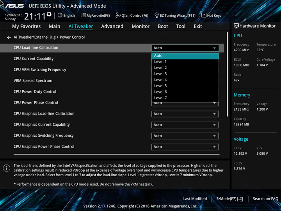This screenshot has width=281, height=211.
Task: Go to the Advanced tab
Action: click(112, 27)
